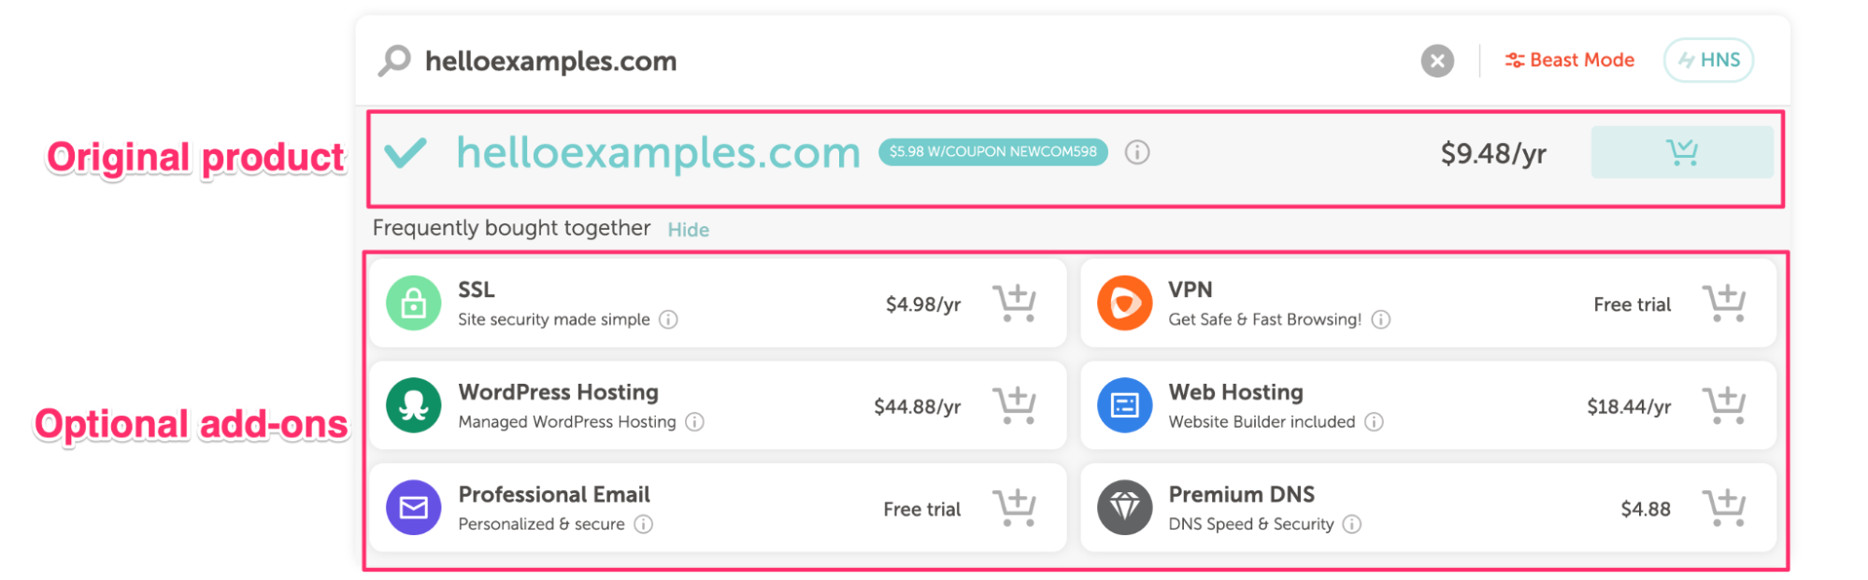Image resolution: width=1868 pixels, height=580 pixels.
Task: Add SSL to cart via its cart icon
Action: 1015,302
